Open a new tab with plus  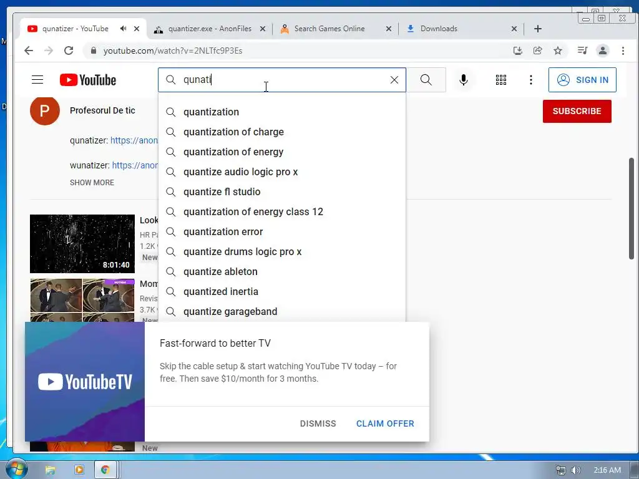click(538, 29)
